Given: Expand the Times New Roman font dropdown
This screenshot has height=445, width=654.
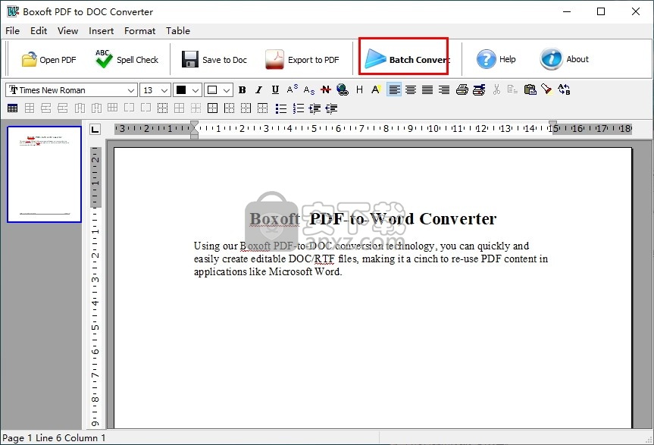Looking at the screenshot, I should (131, 90).
